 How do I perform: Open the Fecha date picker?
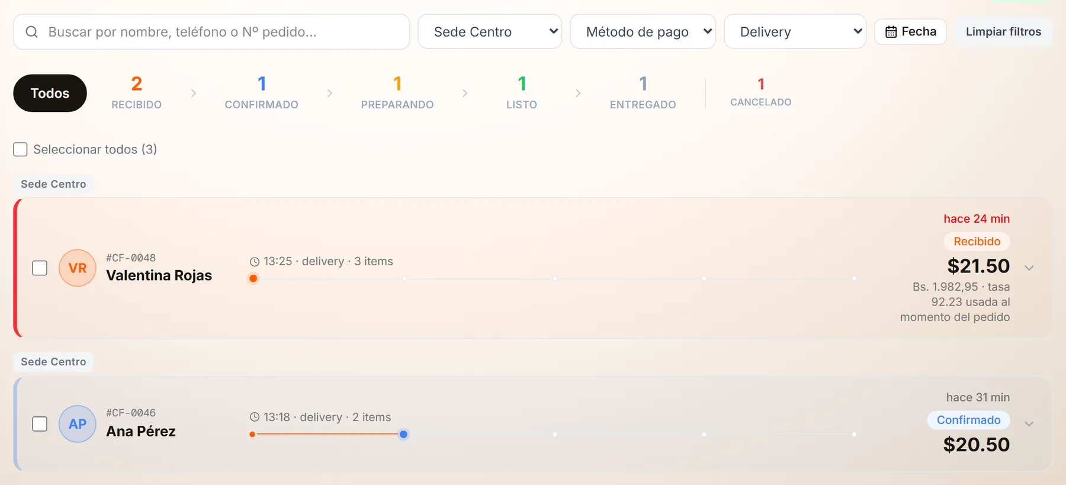pyautogui.click(x=910, y=32)
